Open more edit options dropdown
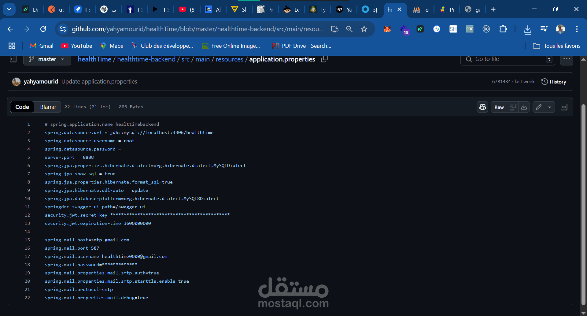The width and height of the screenshot is (587, 316). (x=550, y=107)
